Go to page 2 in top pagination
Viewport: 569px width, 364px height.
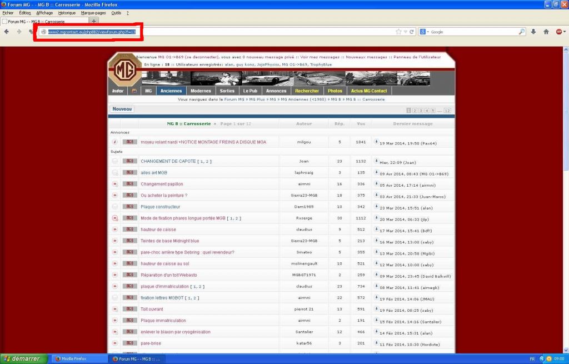coord(415,111)
